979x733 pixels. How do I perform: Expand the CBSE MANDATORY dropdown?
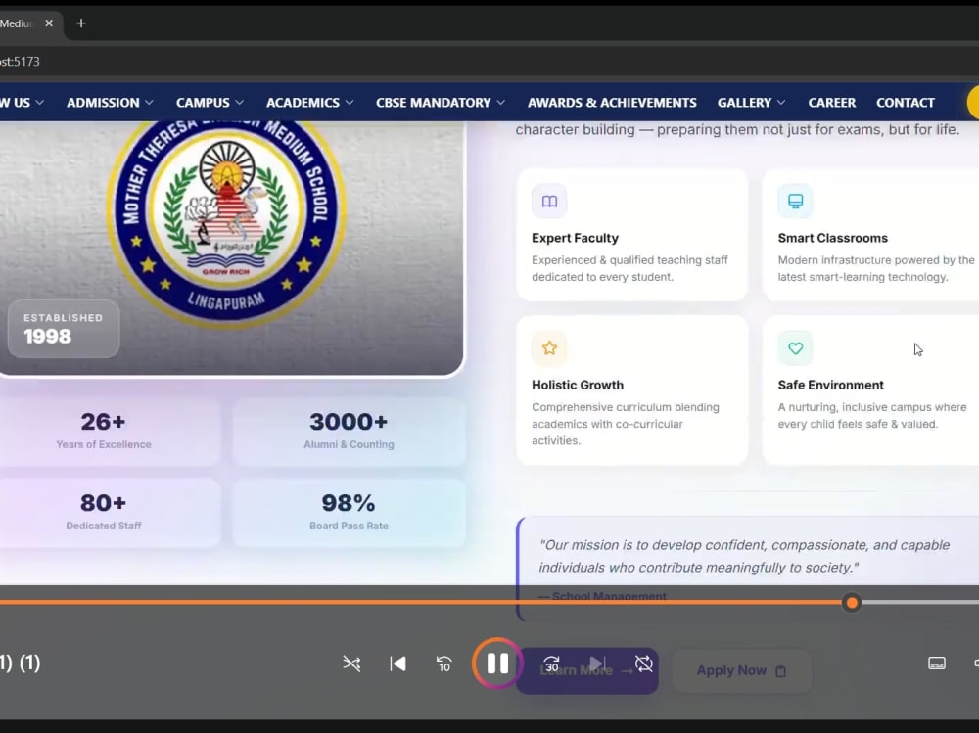tap(441, 103)
